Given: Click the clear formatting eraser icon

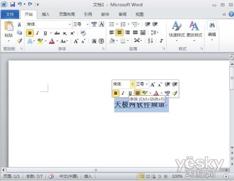Looking at the screenshot, I should (83, 33).
